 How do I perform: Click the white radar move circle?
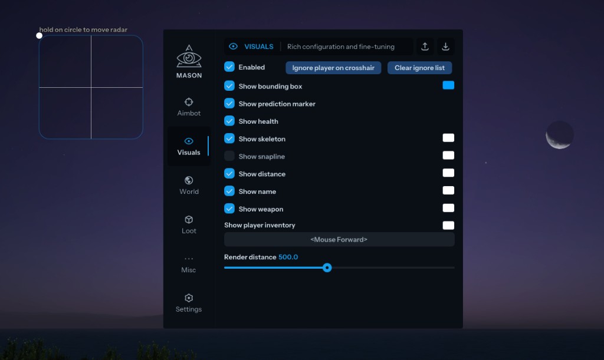40,35
